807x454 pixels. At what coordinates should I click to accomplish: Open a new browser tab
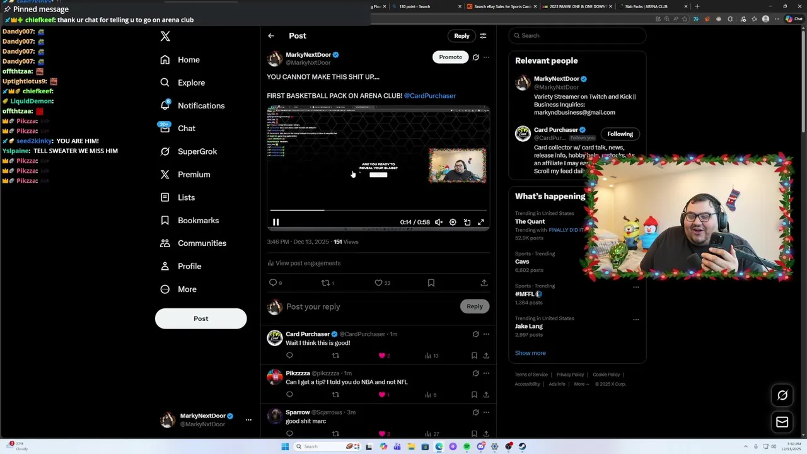[697, 6]
